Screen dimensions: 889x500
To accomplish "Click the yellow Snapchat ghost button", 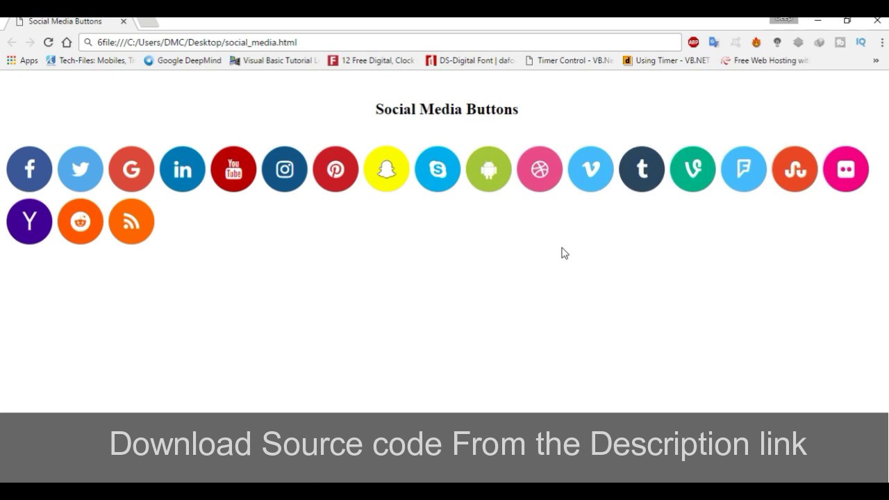I will (x=387, y=169).
